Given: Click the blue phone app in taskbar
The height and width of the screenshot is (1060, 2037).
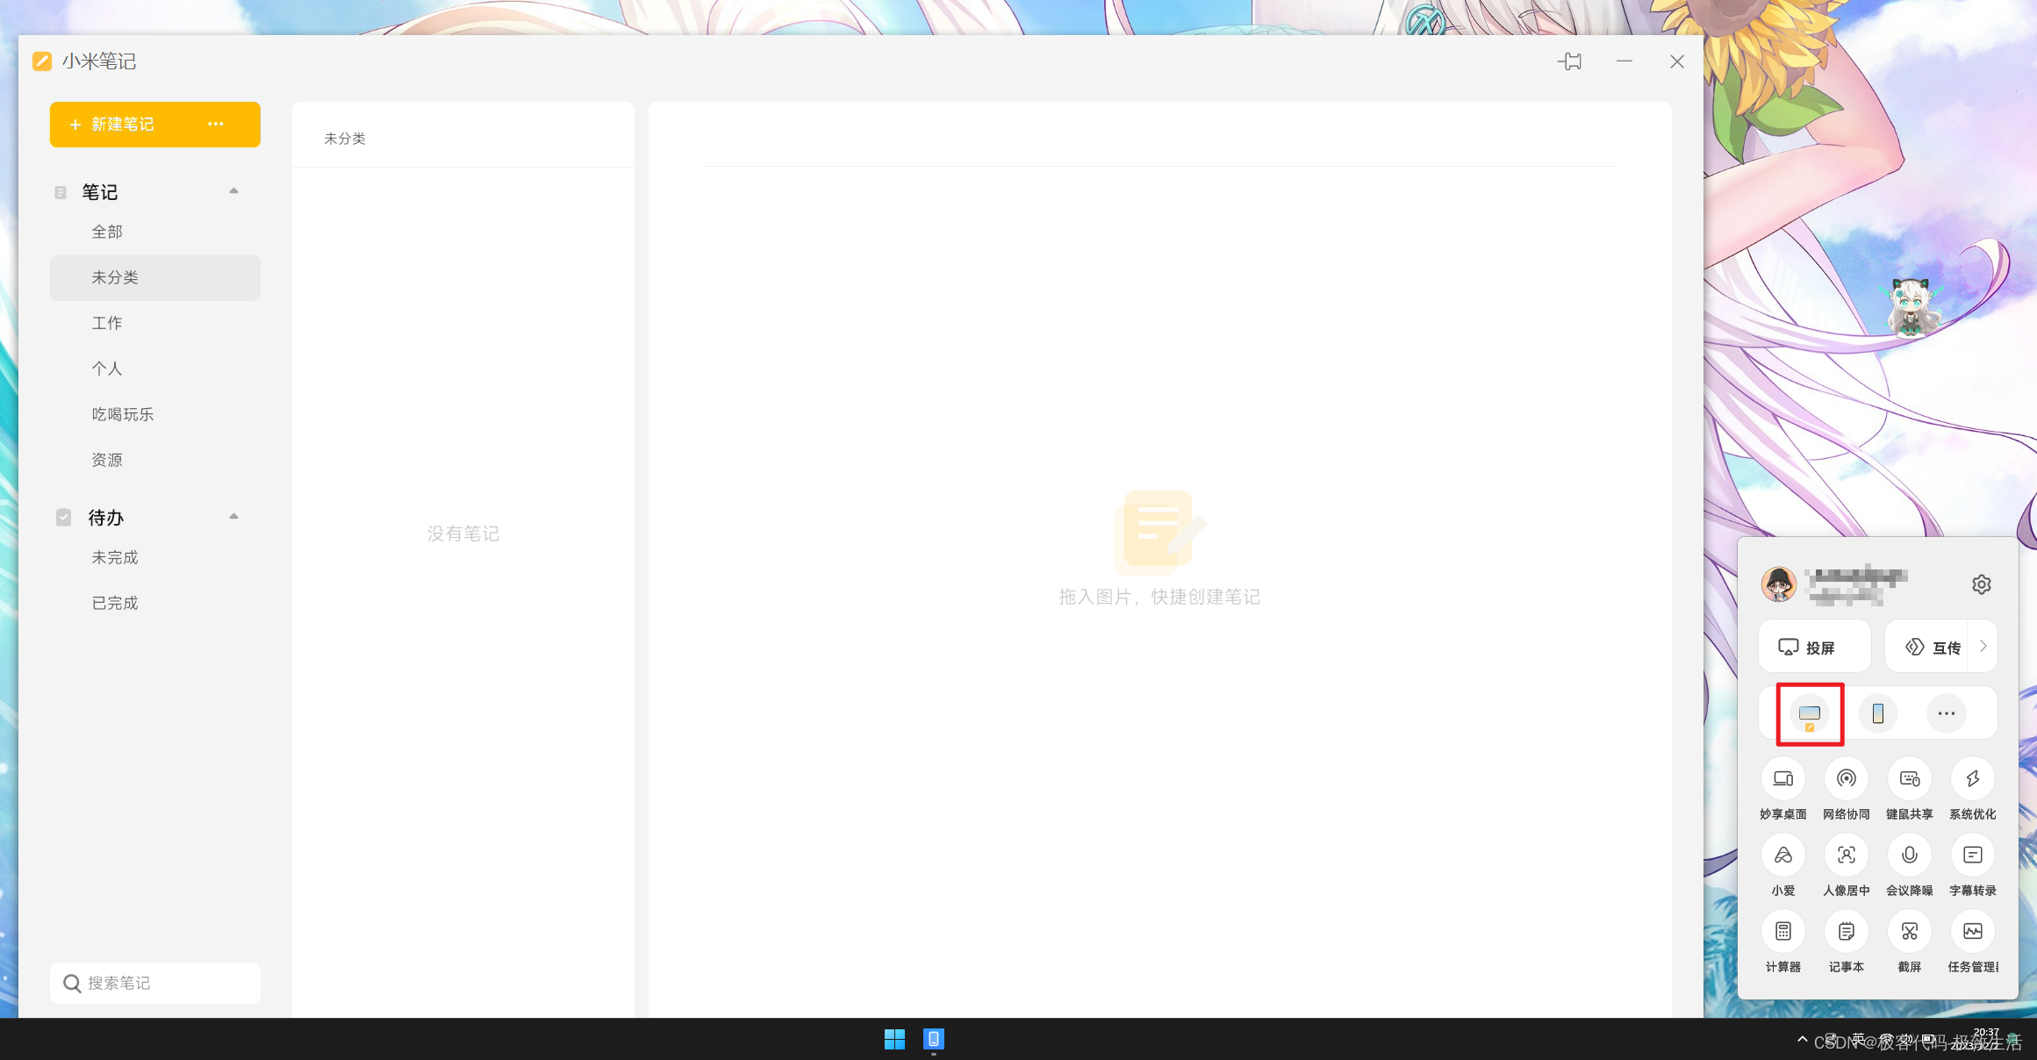Looking at the screenshot, I should click(x=934, y=1040).
